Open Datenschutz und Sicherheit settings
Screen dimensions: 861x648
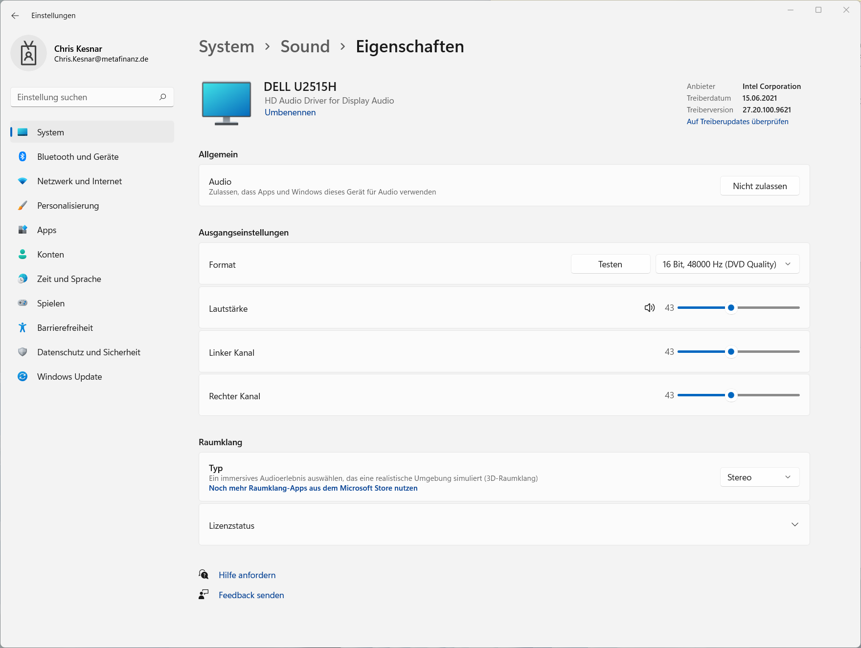pyautogui.click(x=92, y=352)
